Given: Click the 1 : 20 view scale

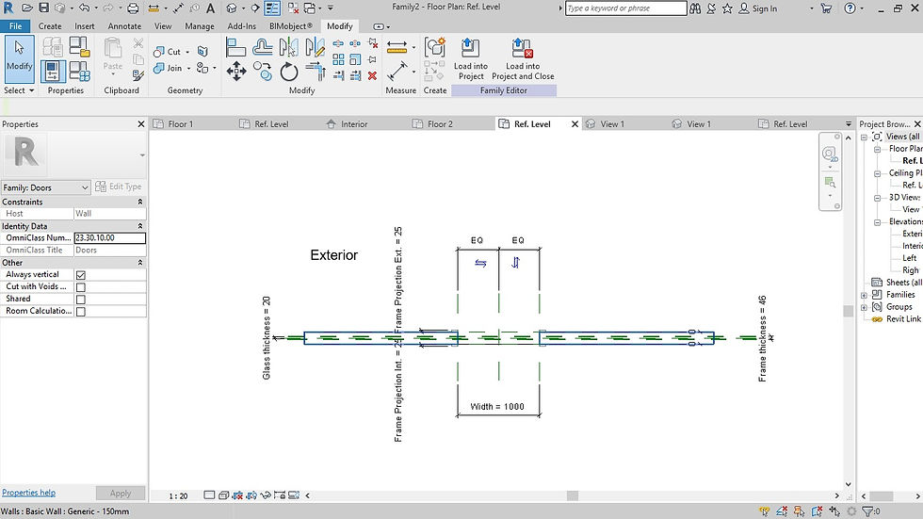Looking at the screenshot, I should tap(178, 496).
